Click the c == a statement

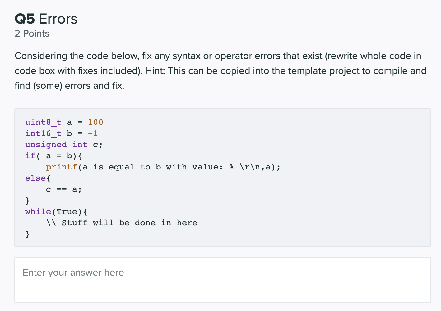[64, 189]
